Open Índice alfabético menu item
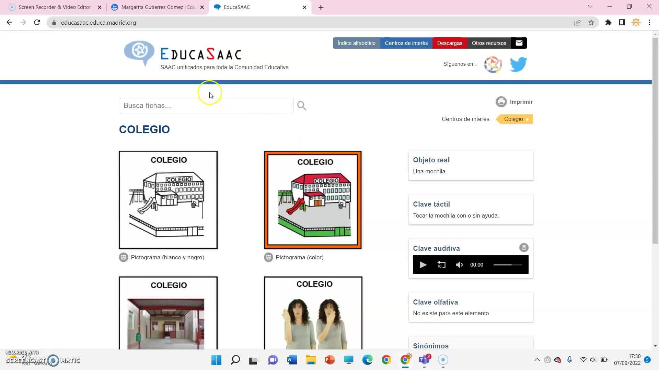The image size is (659, 370). [x=356, y=43]
